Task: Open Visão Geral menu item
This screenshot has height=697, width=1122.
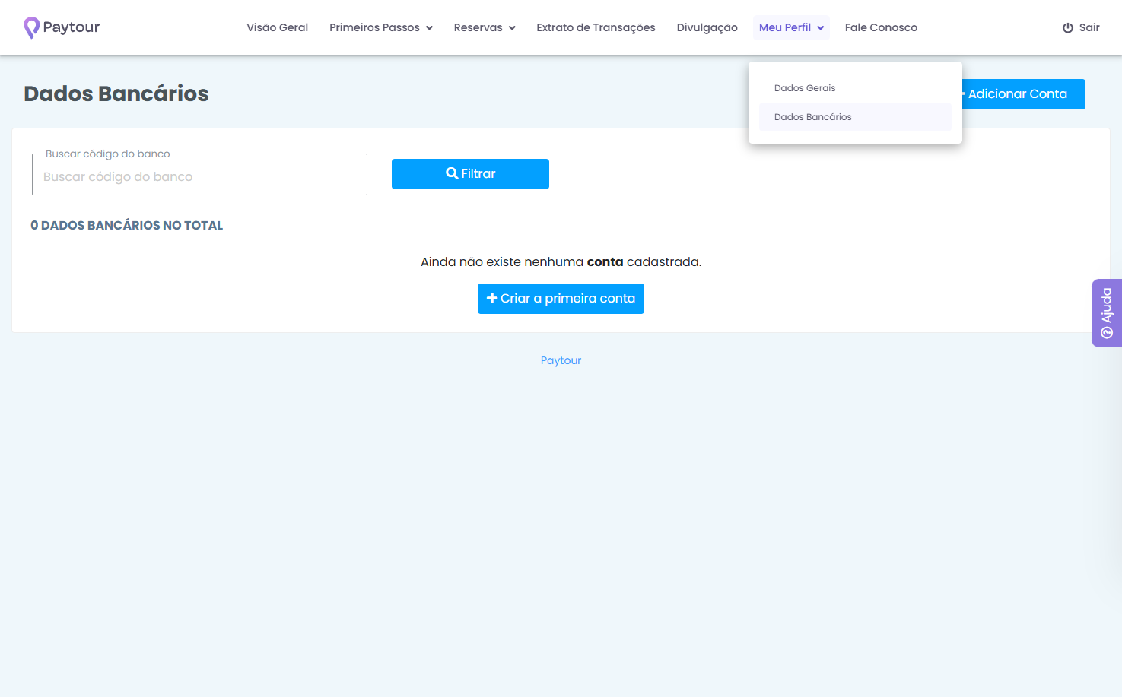Action: pos(278,27)
